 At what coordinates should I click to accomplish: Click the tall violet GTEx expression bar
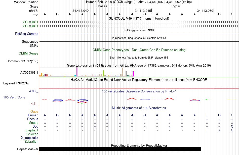(77, 72)
